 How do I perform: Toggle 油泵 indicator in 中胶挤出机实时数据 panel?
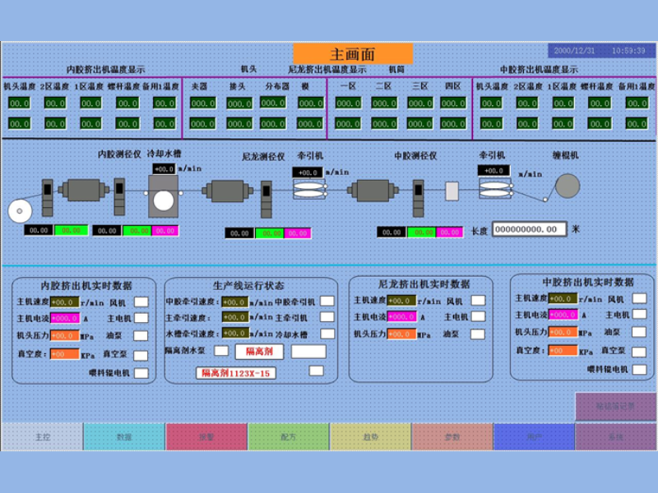[x=639, y=332]
